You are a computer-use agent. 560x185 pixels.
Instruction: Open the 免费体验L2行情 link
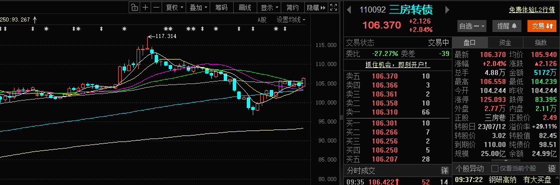pos(532,10)
